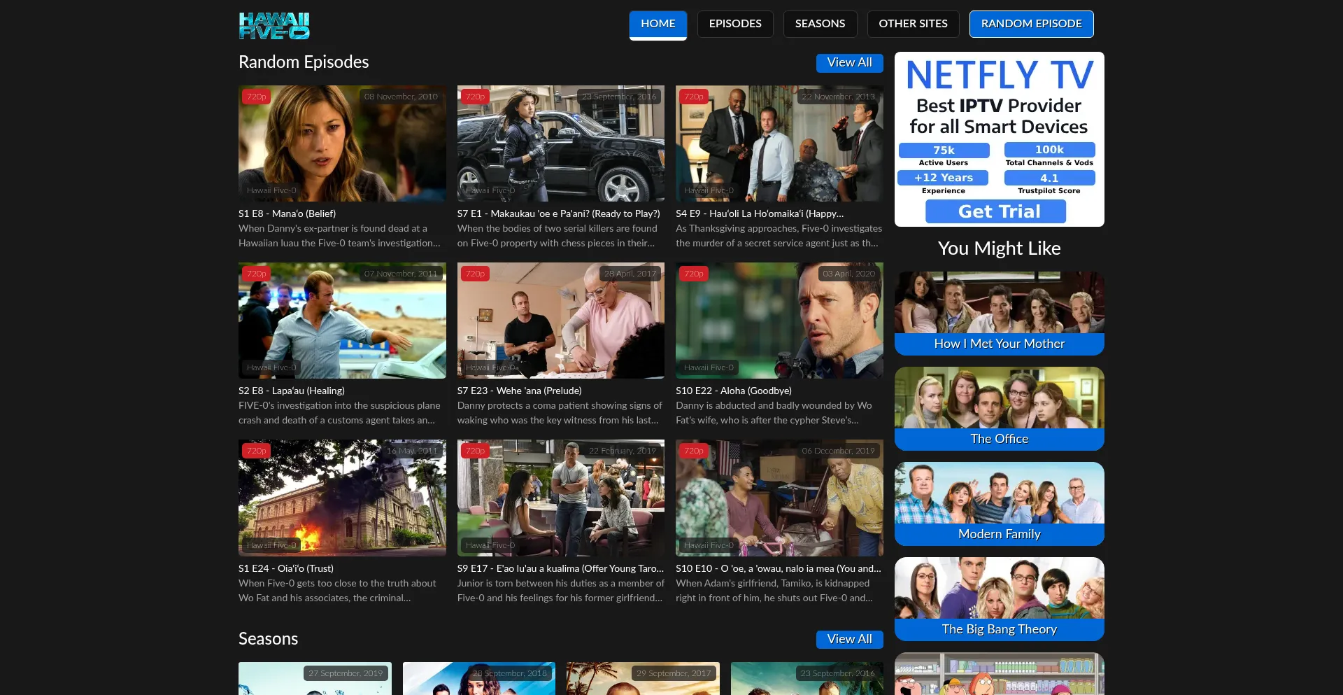
Task: Select the S2 E8 Lapa'au (Healing) title
Action: click(292, 391)
